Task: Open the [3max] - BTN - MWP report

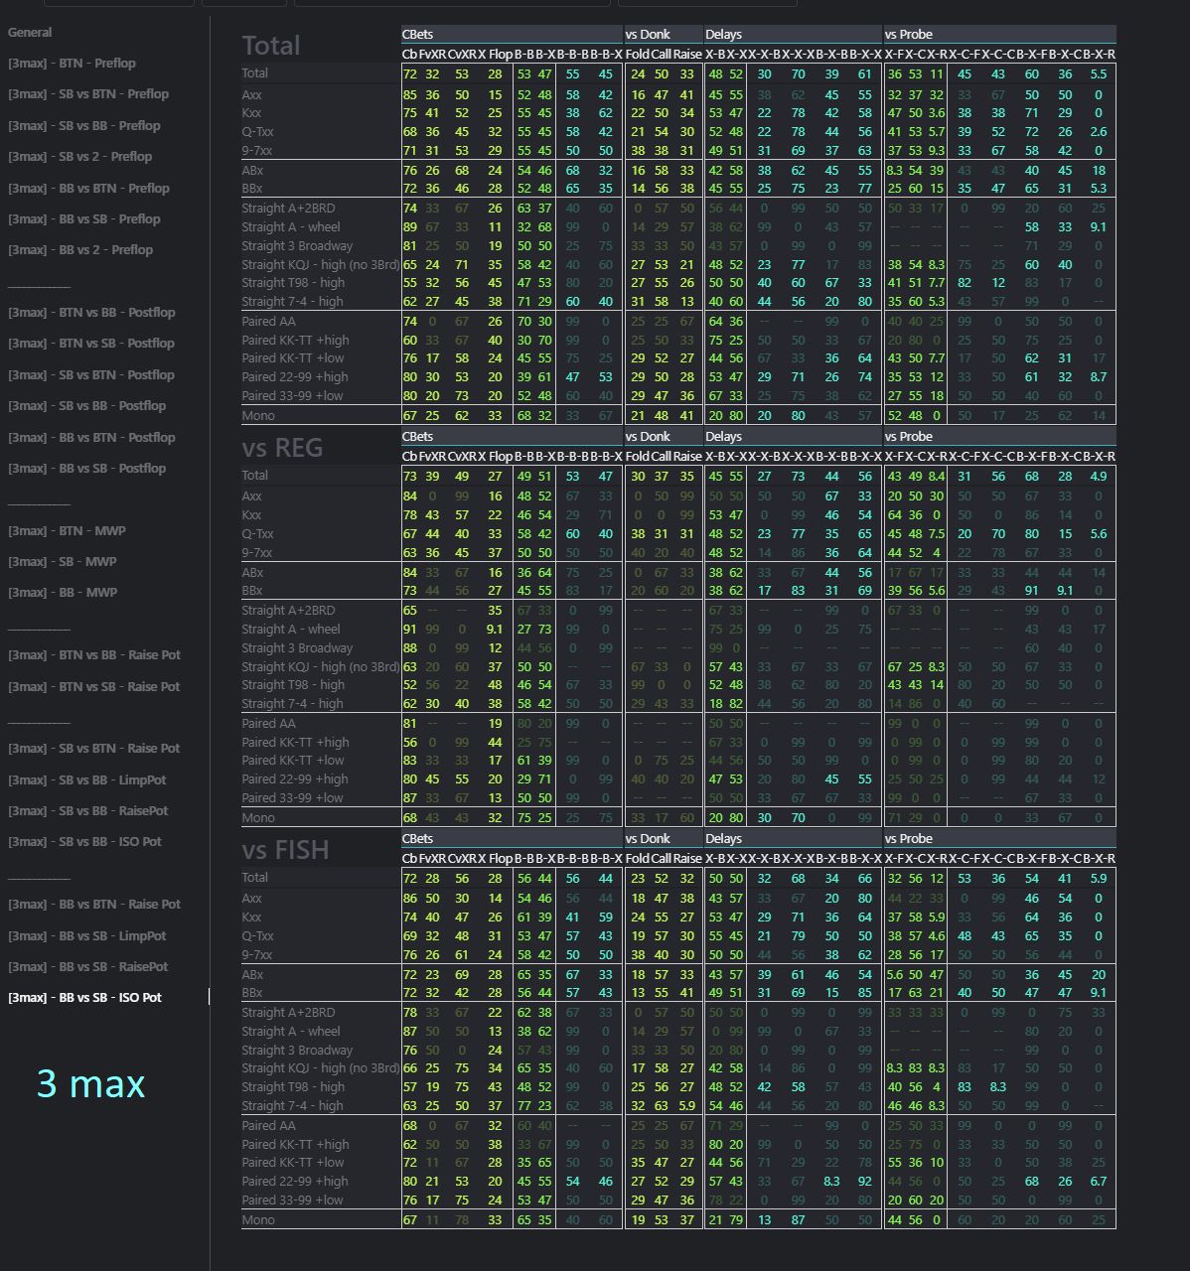Action: (x=67, y=531)
